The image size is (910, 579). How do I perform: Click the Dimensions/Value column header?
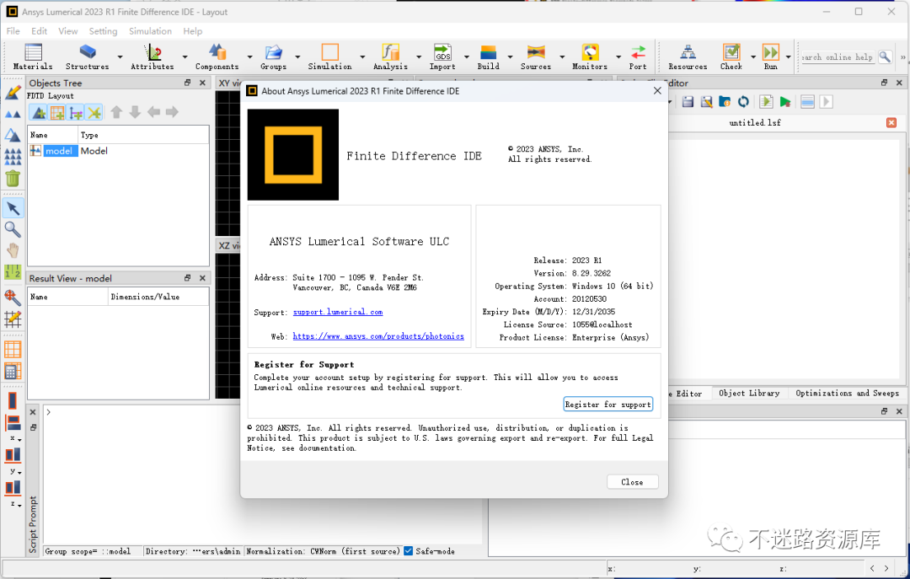coord(158,297)
